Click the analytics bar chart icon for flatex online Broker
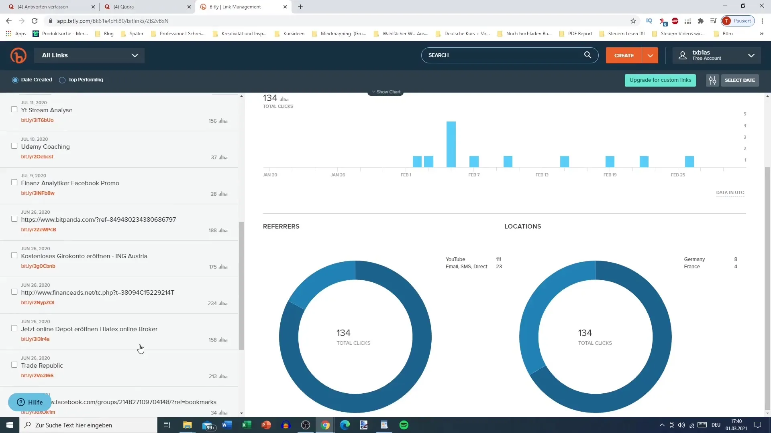 [223, 340]
